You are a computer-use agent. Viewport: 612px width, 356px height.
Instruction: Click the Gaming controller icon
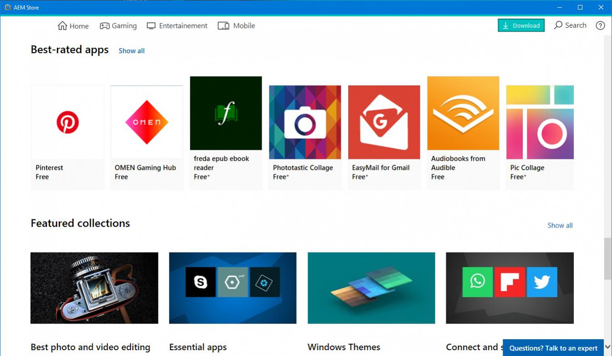click(104, 26)
